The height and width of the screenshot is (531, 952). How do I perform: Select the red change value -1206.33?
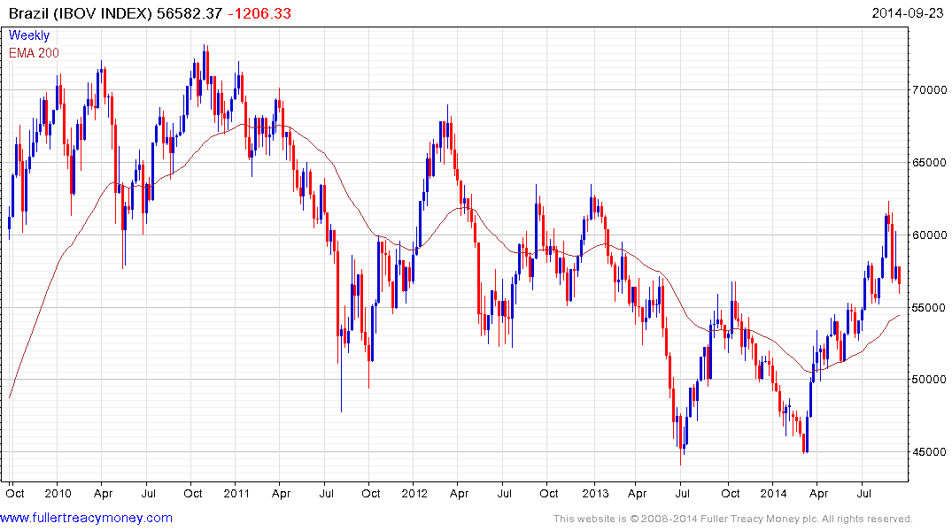click(259, 13)
